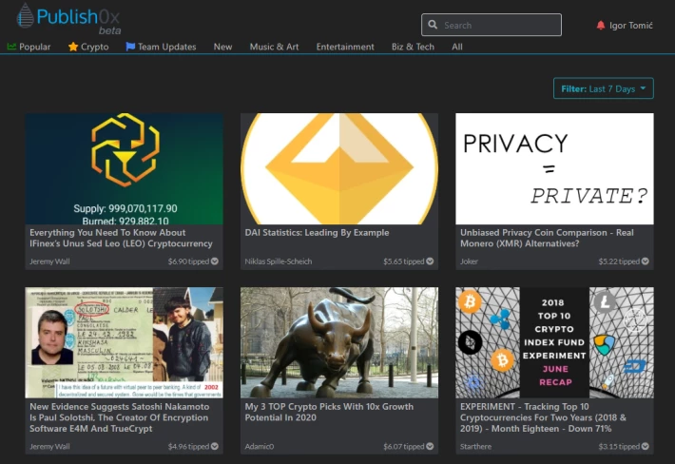Click the passport photo thumbnail

(x=124, y=342)
